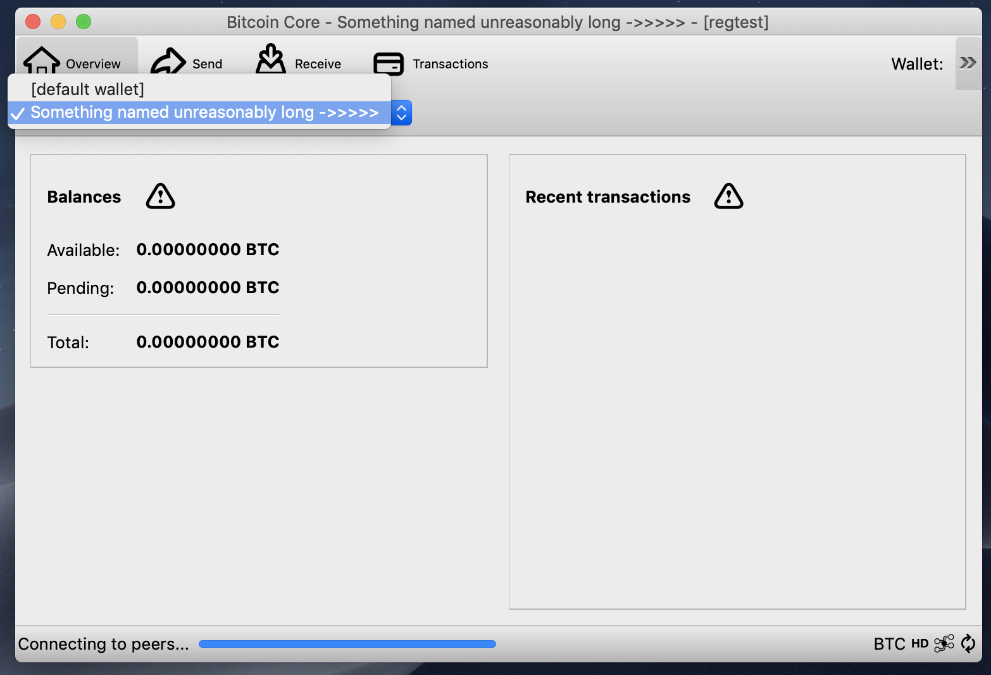Click the Balances heading
This screenshot has height=675, width=991.
84,197
